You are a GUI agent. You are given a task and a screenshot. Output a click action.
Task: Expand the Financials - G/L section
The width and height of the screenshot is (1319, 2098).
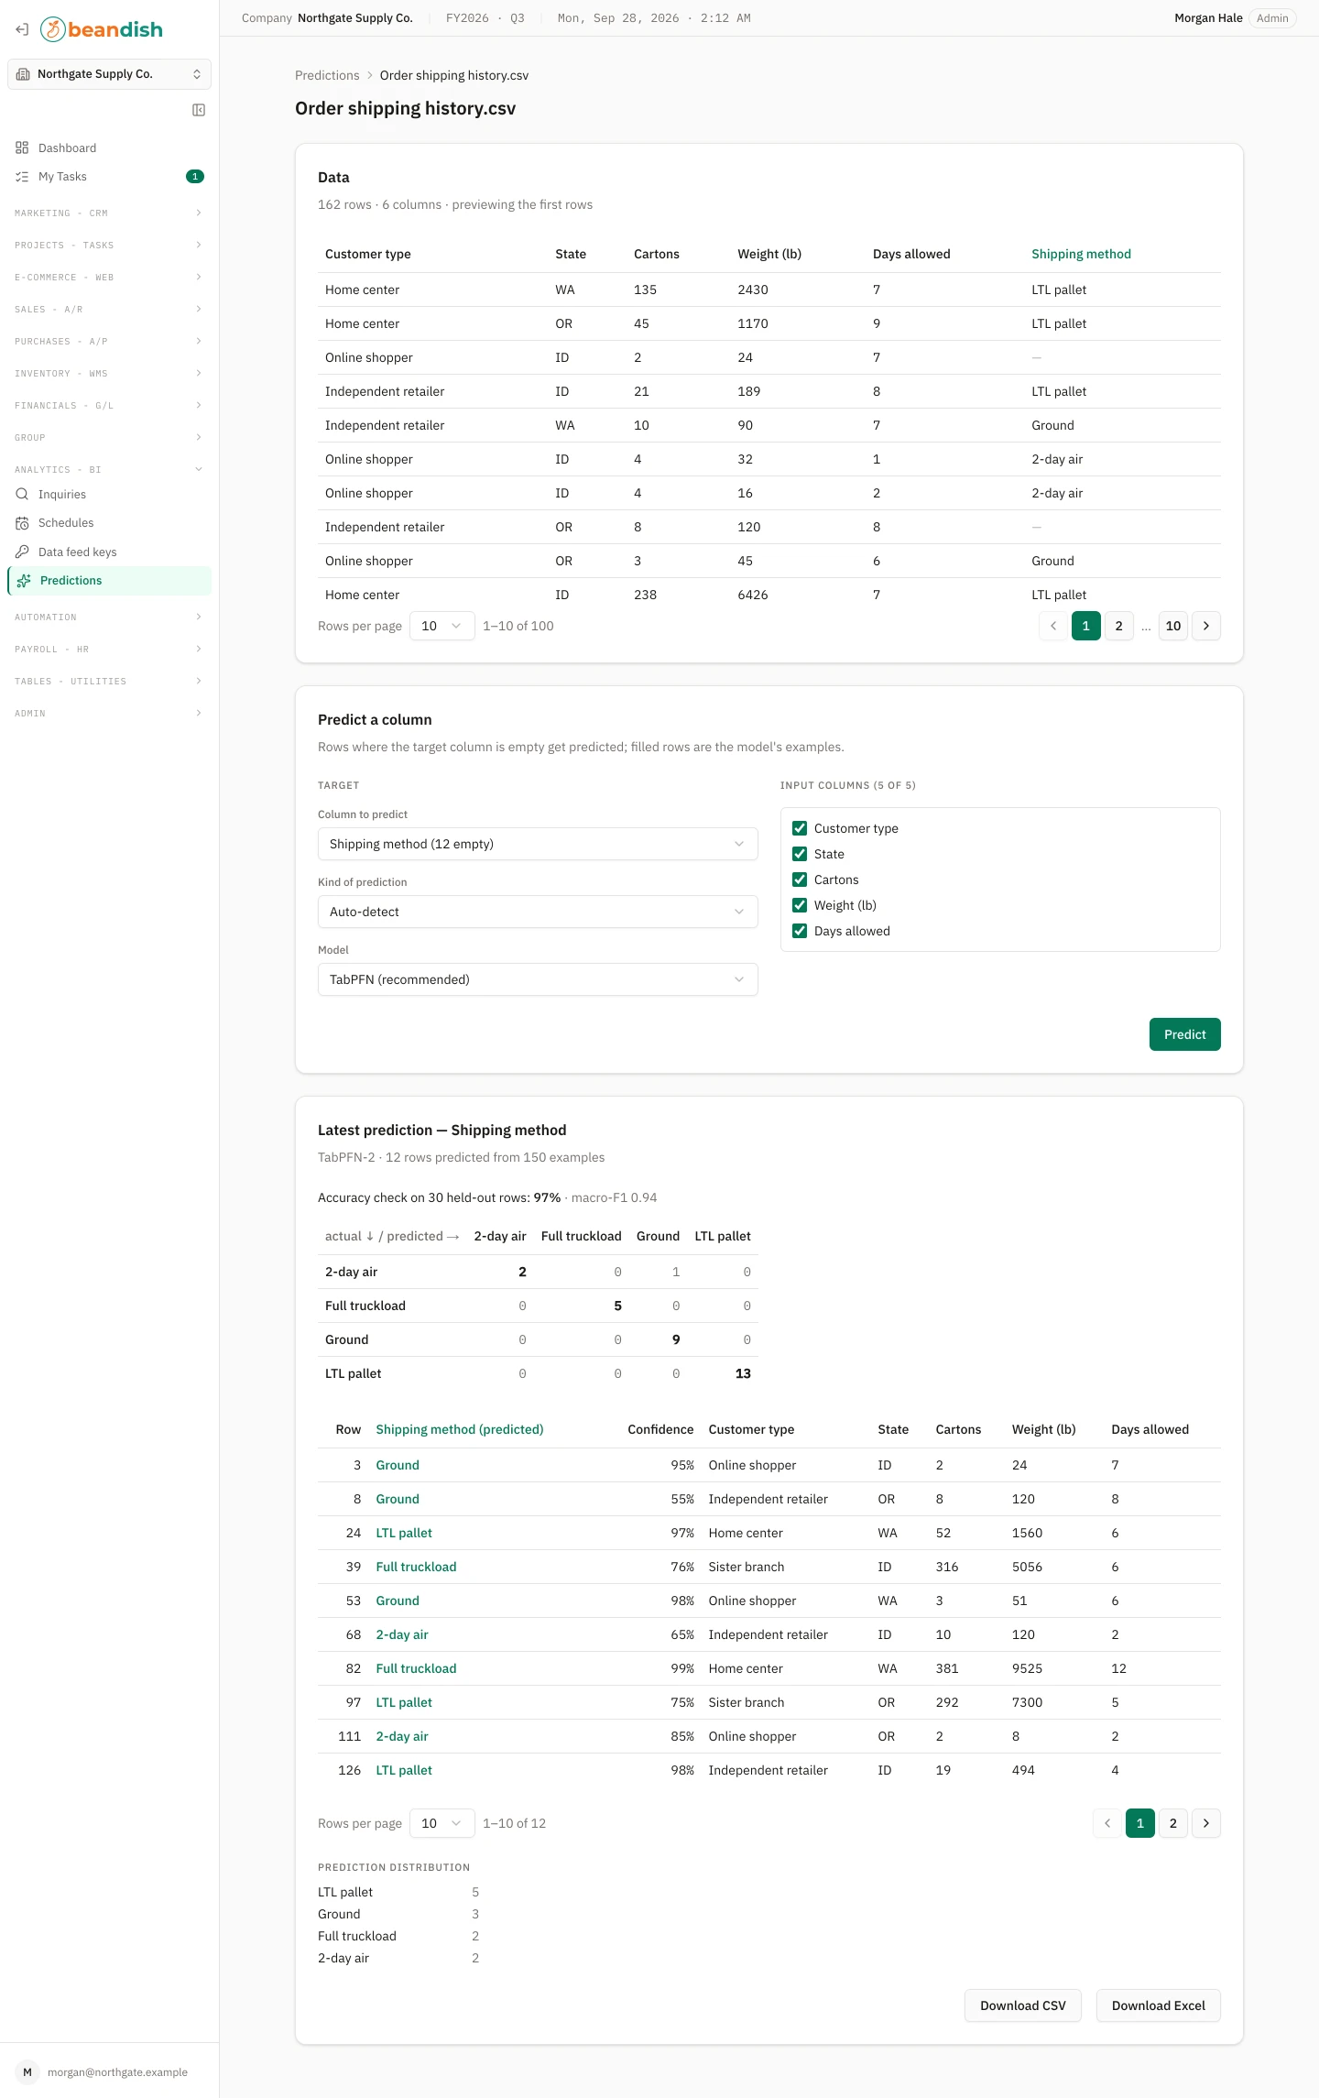pyautogui.click(x=109, y=405)
